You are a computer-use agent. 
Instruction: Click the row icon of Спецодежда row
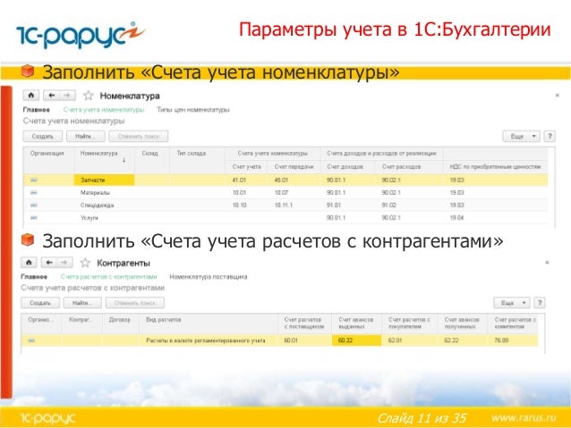[34, 206]
